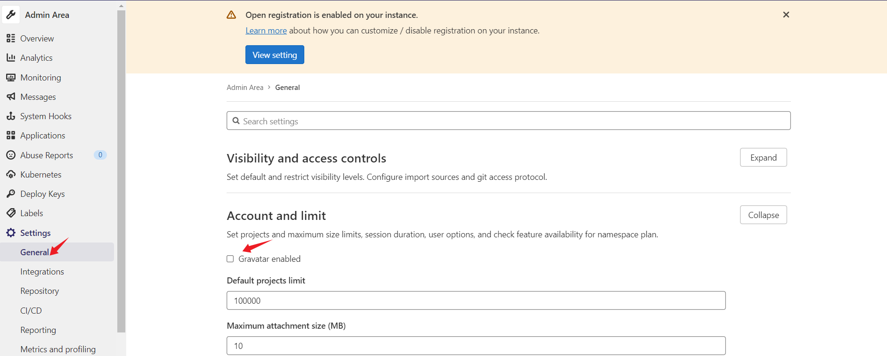887x356 pixels.
Task: Click the System Hooks anchor icon
Action: (11, 116)
